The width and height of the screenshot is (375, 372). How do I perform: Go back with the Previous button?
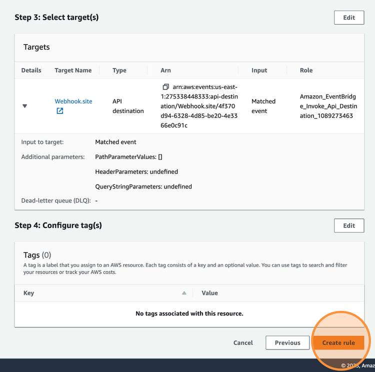point(287,342)
